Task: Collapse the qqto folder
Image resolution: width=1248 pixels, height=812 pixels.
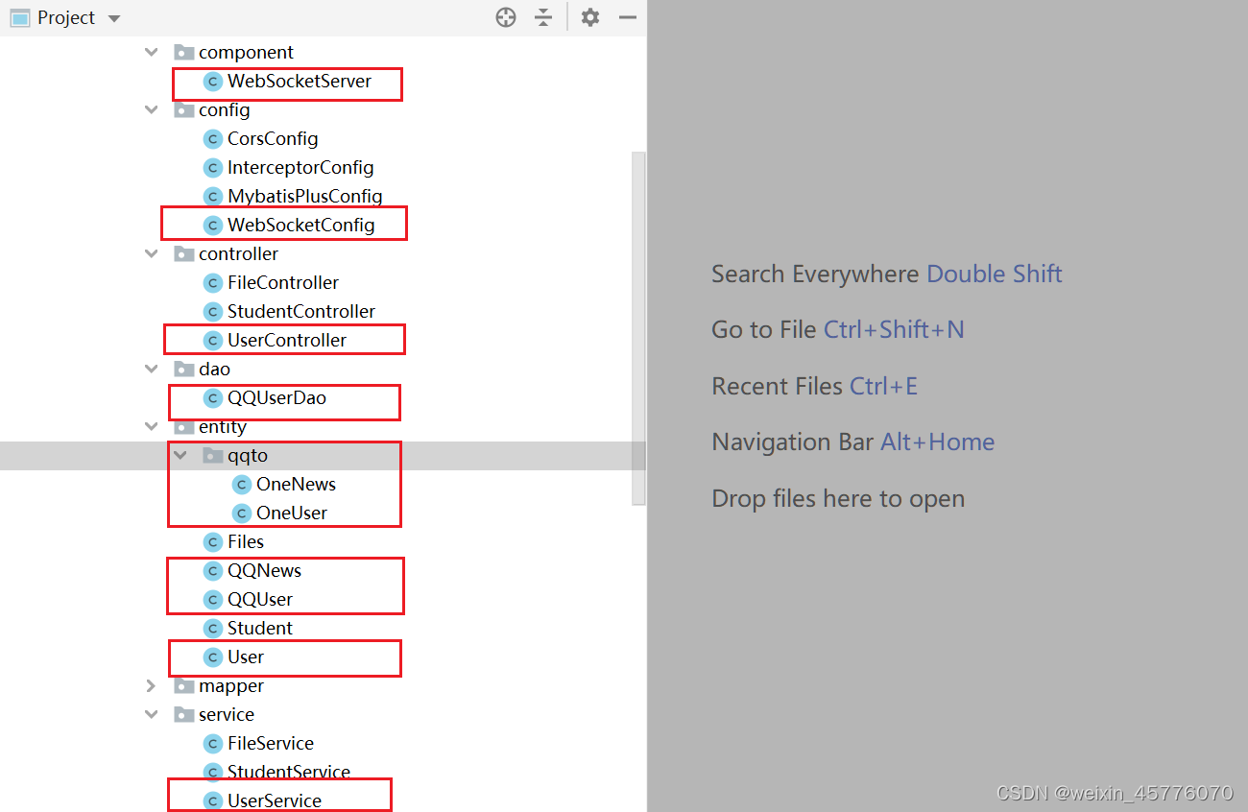Action: click(180, 456)
